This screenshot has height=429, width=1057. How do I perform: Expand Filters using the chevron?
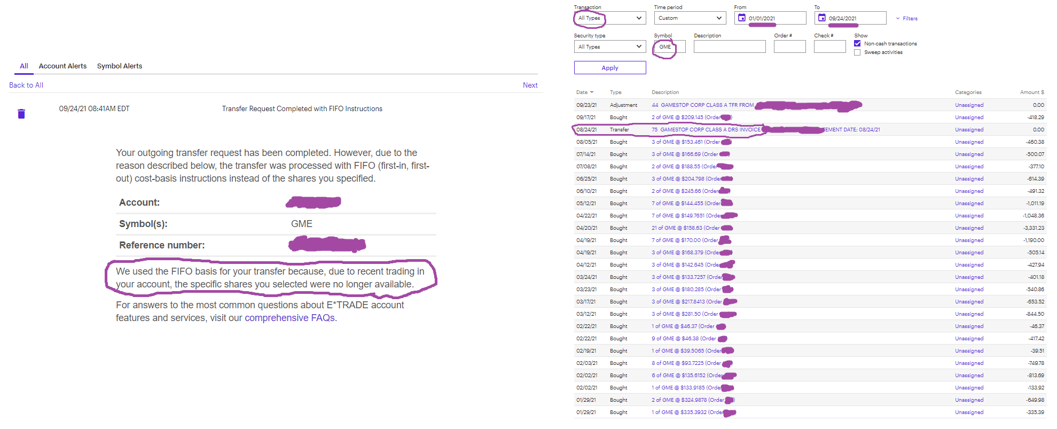(x=898, y=18)
